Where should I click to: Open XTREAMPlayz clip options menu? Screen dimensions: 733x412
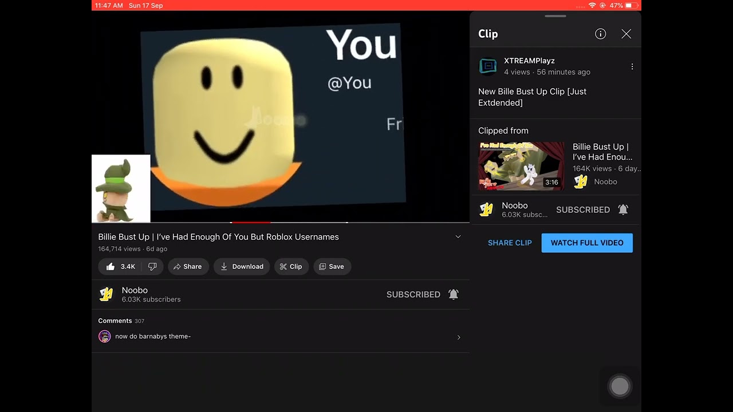tap(632, 66)
